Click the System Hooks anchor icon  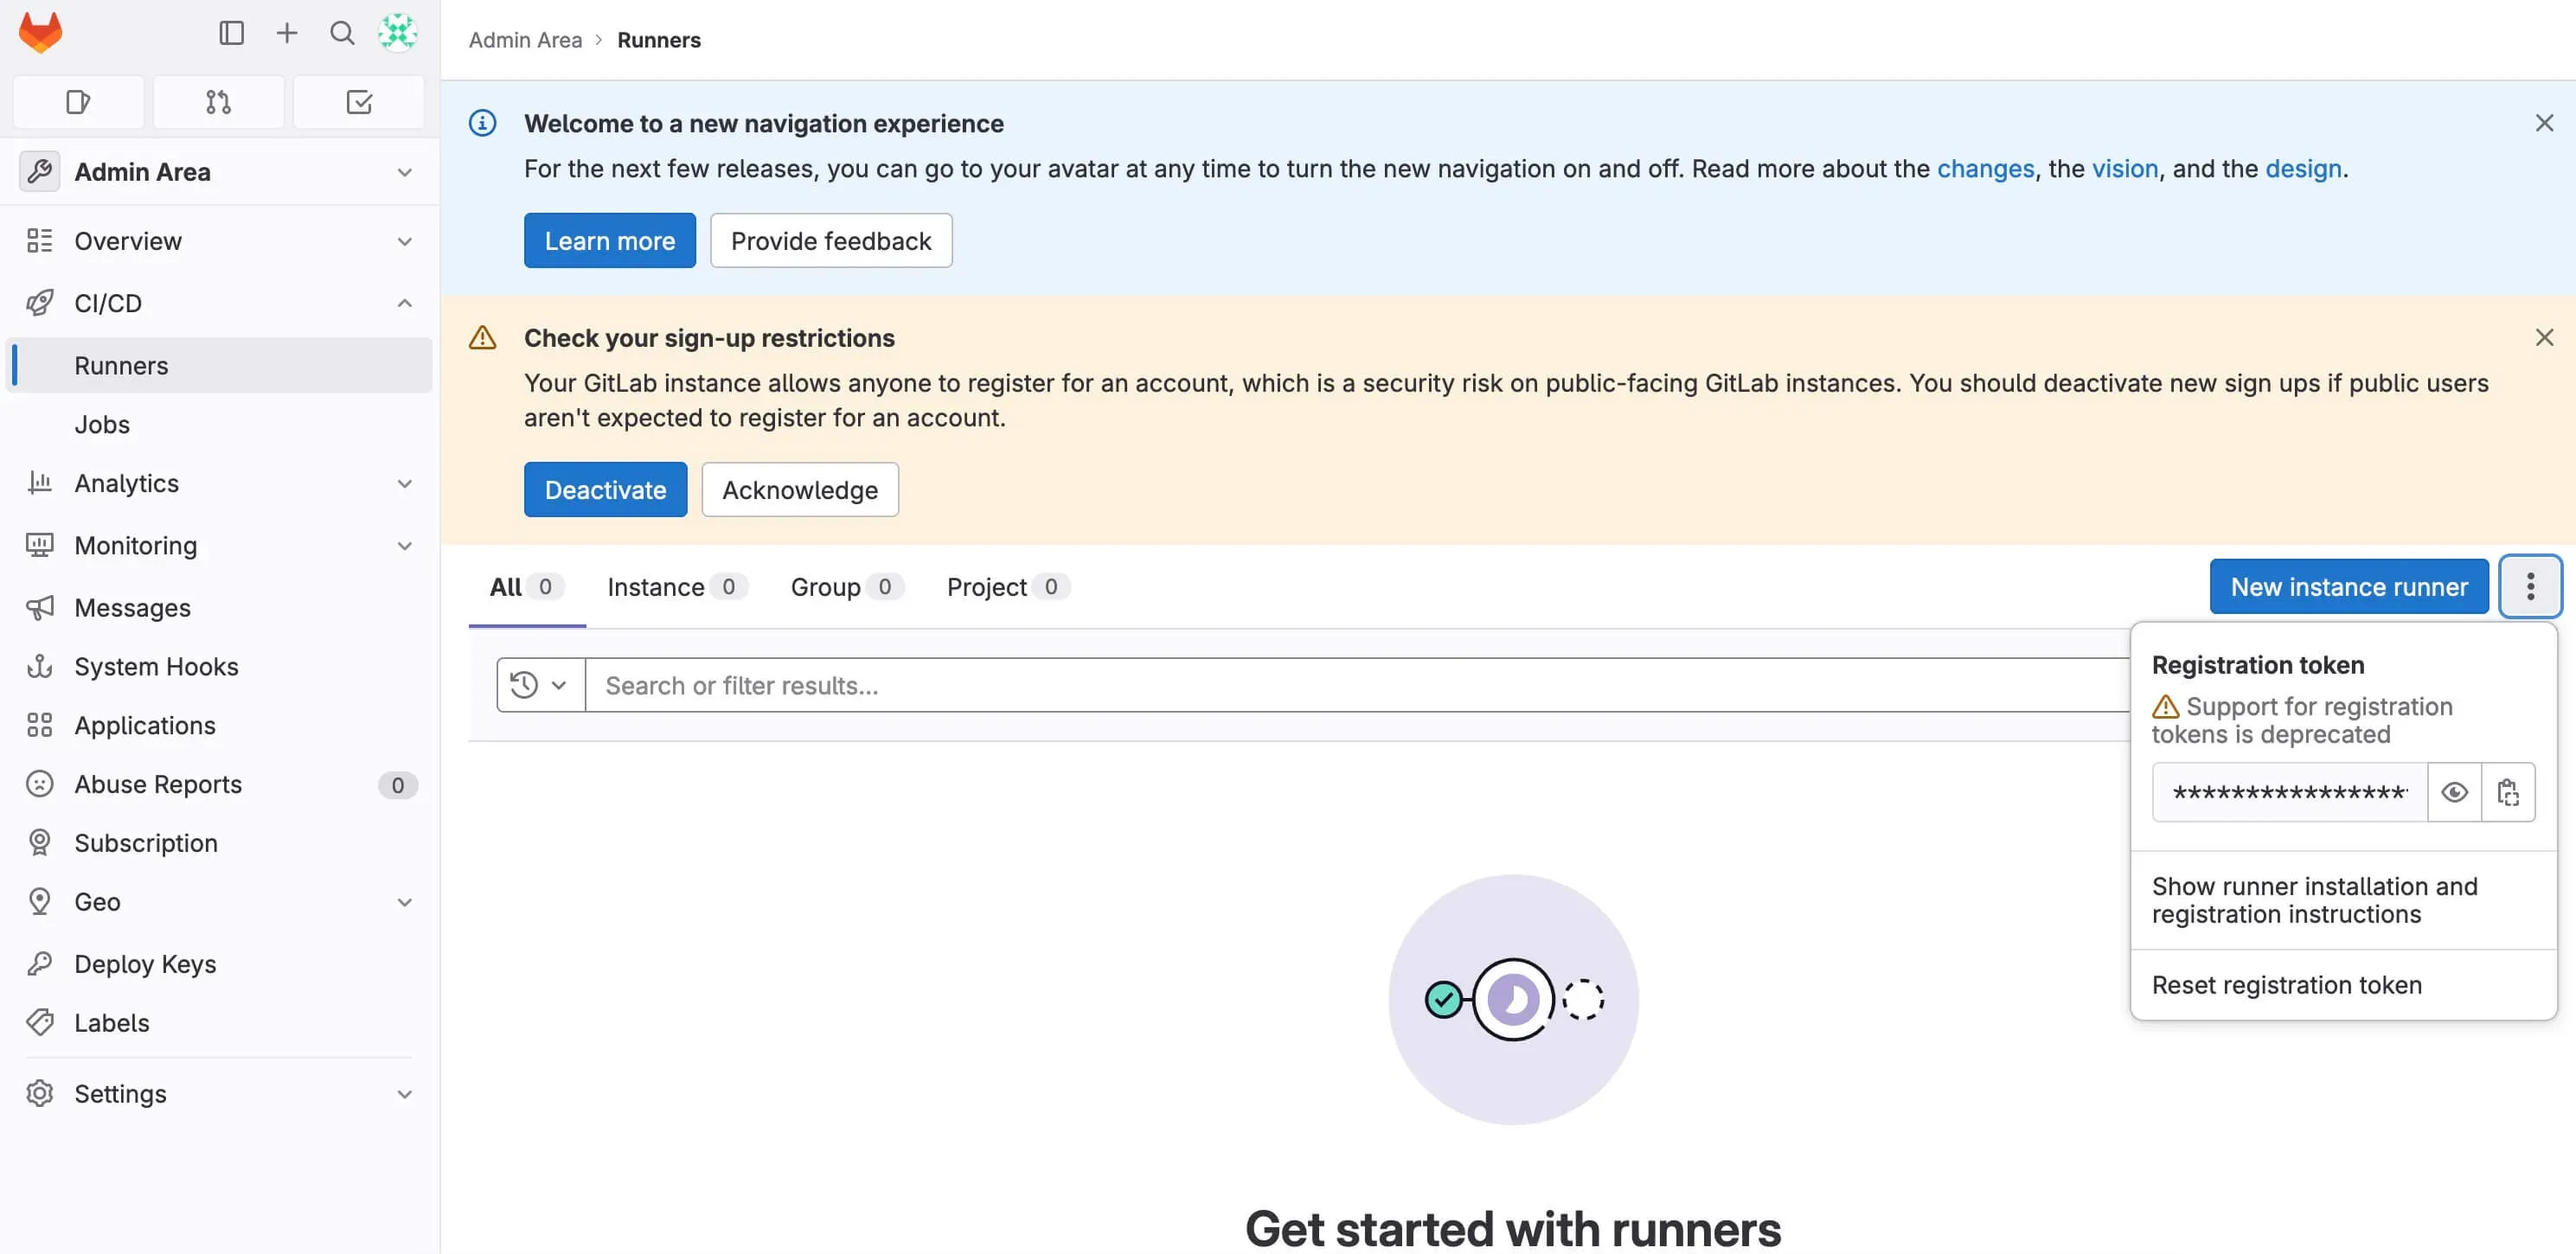point(40,666)
